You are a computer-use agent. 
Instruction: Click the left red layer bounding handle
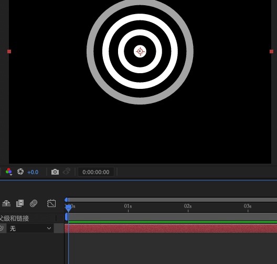point(9,51)
